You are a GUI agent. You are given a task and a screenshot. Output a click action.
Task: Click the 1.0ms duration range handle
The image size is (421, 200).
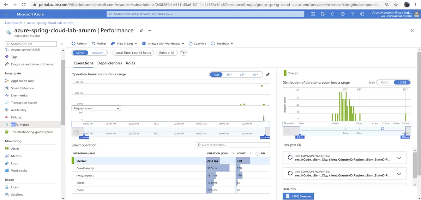[x=300, y=137]
